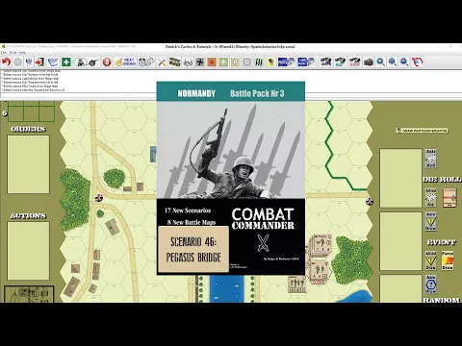Click the blue roundel nationality icon

pos(247,62)
